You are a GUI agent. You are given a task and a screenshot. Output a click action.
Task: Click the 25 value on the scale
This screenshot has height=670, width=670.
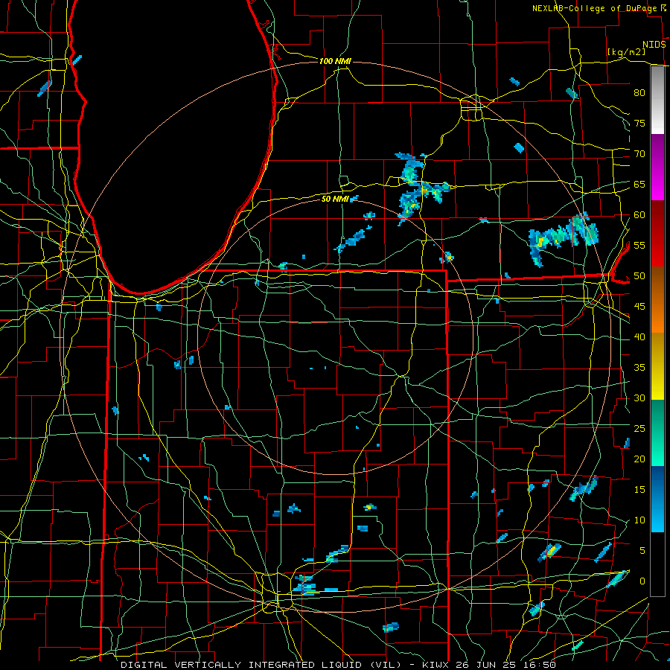click(639, 429)
